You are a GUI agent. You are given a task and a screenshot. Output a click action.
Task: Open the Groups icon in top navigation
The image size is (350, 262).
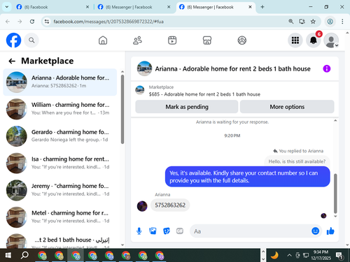pyautogui.click(x=242, y=41)
